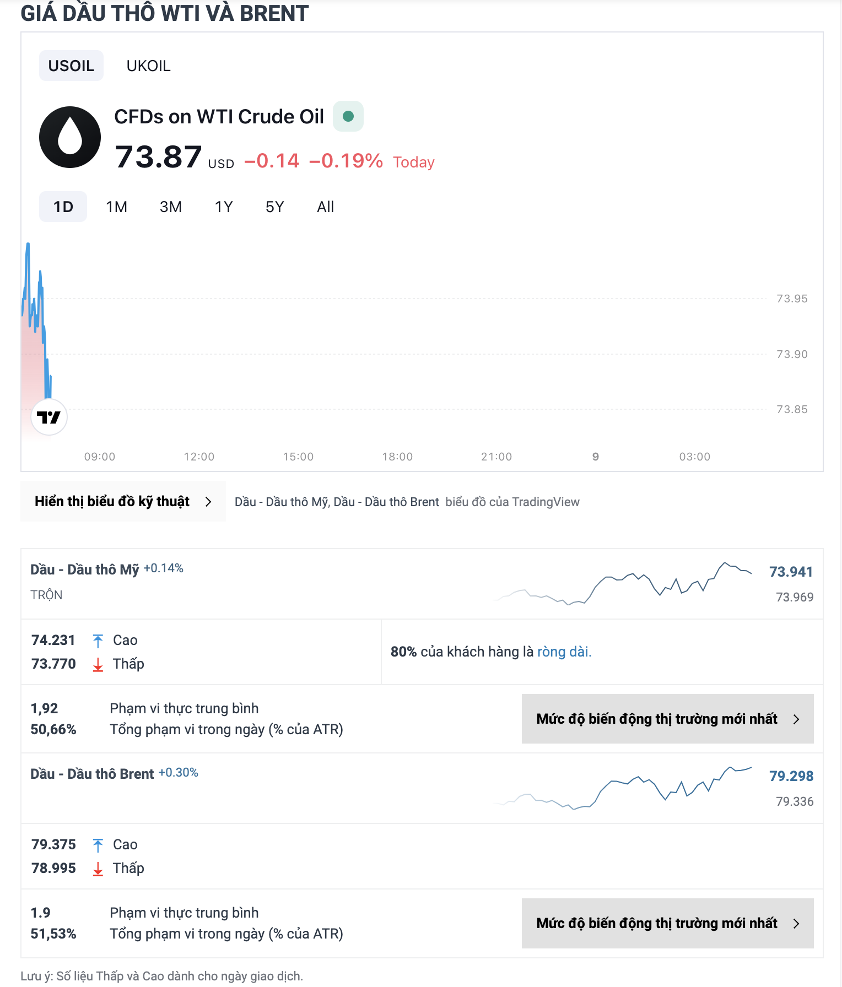Click the green market status indicator

click(x=348, y=116)
